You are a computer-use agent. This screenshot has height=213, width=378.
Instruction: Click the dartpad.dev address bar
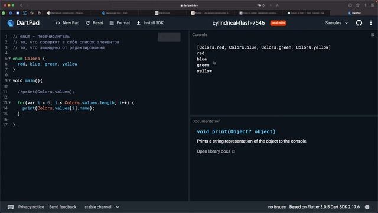click(x=189, y=5)
